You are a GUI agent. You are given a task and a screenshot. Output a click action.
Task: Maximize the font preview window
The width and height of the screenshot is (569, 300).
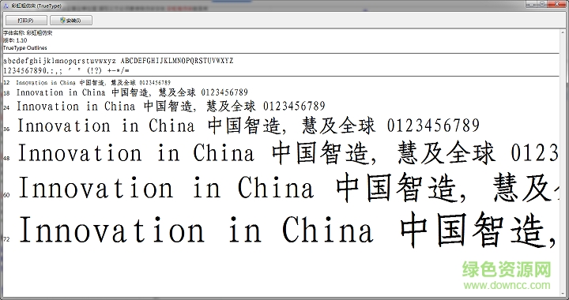point(542,4)
